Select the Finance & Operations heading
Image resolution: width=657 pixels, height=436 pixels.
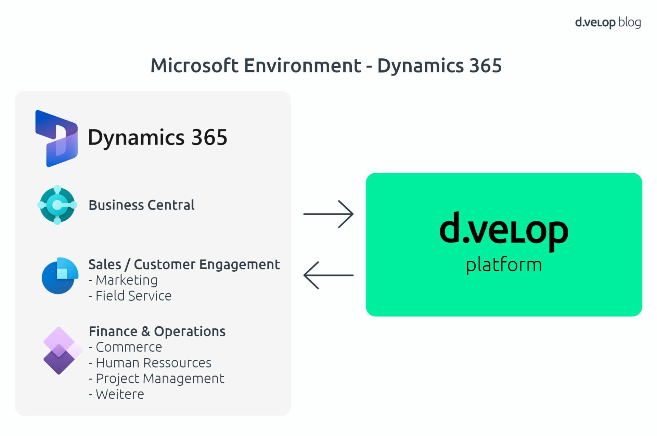click(x=157, y=331)
